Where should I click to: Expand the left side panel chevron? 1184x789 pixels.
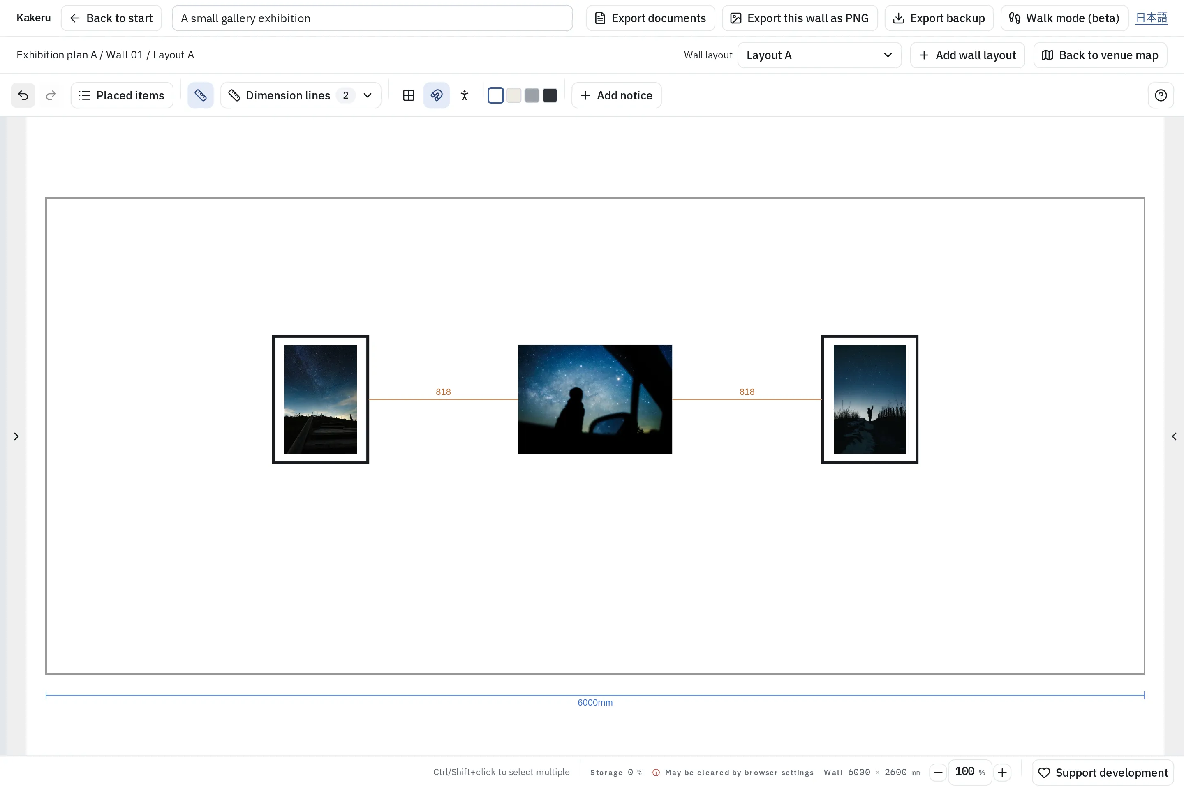pos(16,436)
